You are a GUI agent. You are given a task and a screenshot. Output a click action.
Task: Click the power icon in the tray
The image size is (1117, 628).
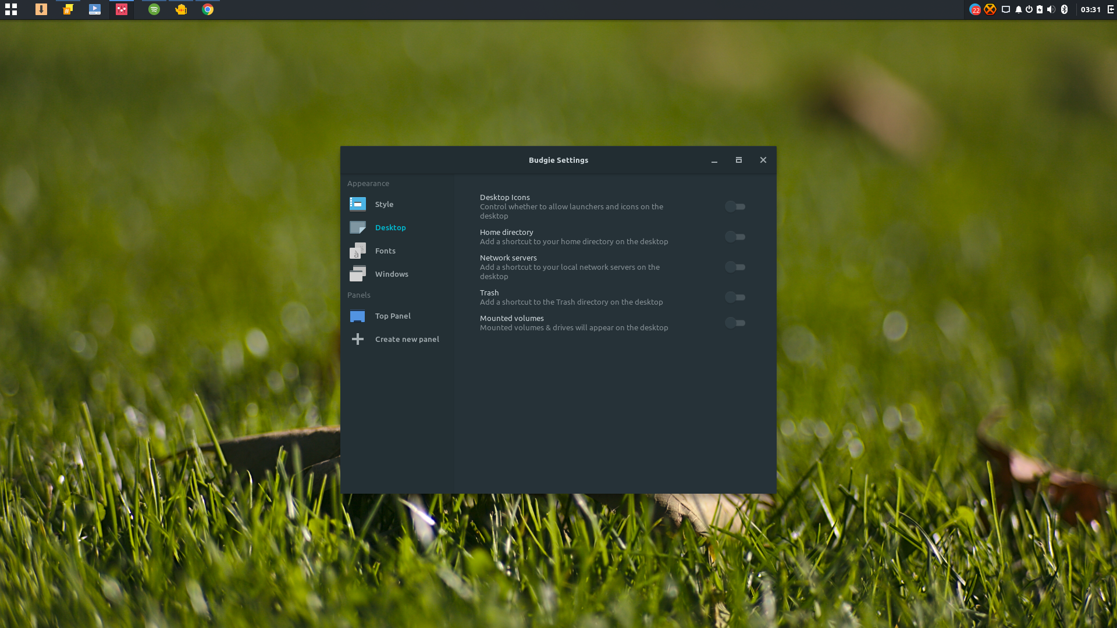pyautogui.click(x=1029, y=9)
